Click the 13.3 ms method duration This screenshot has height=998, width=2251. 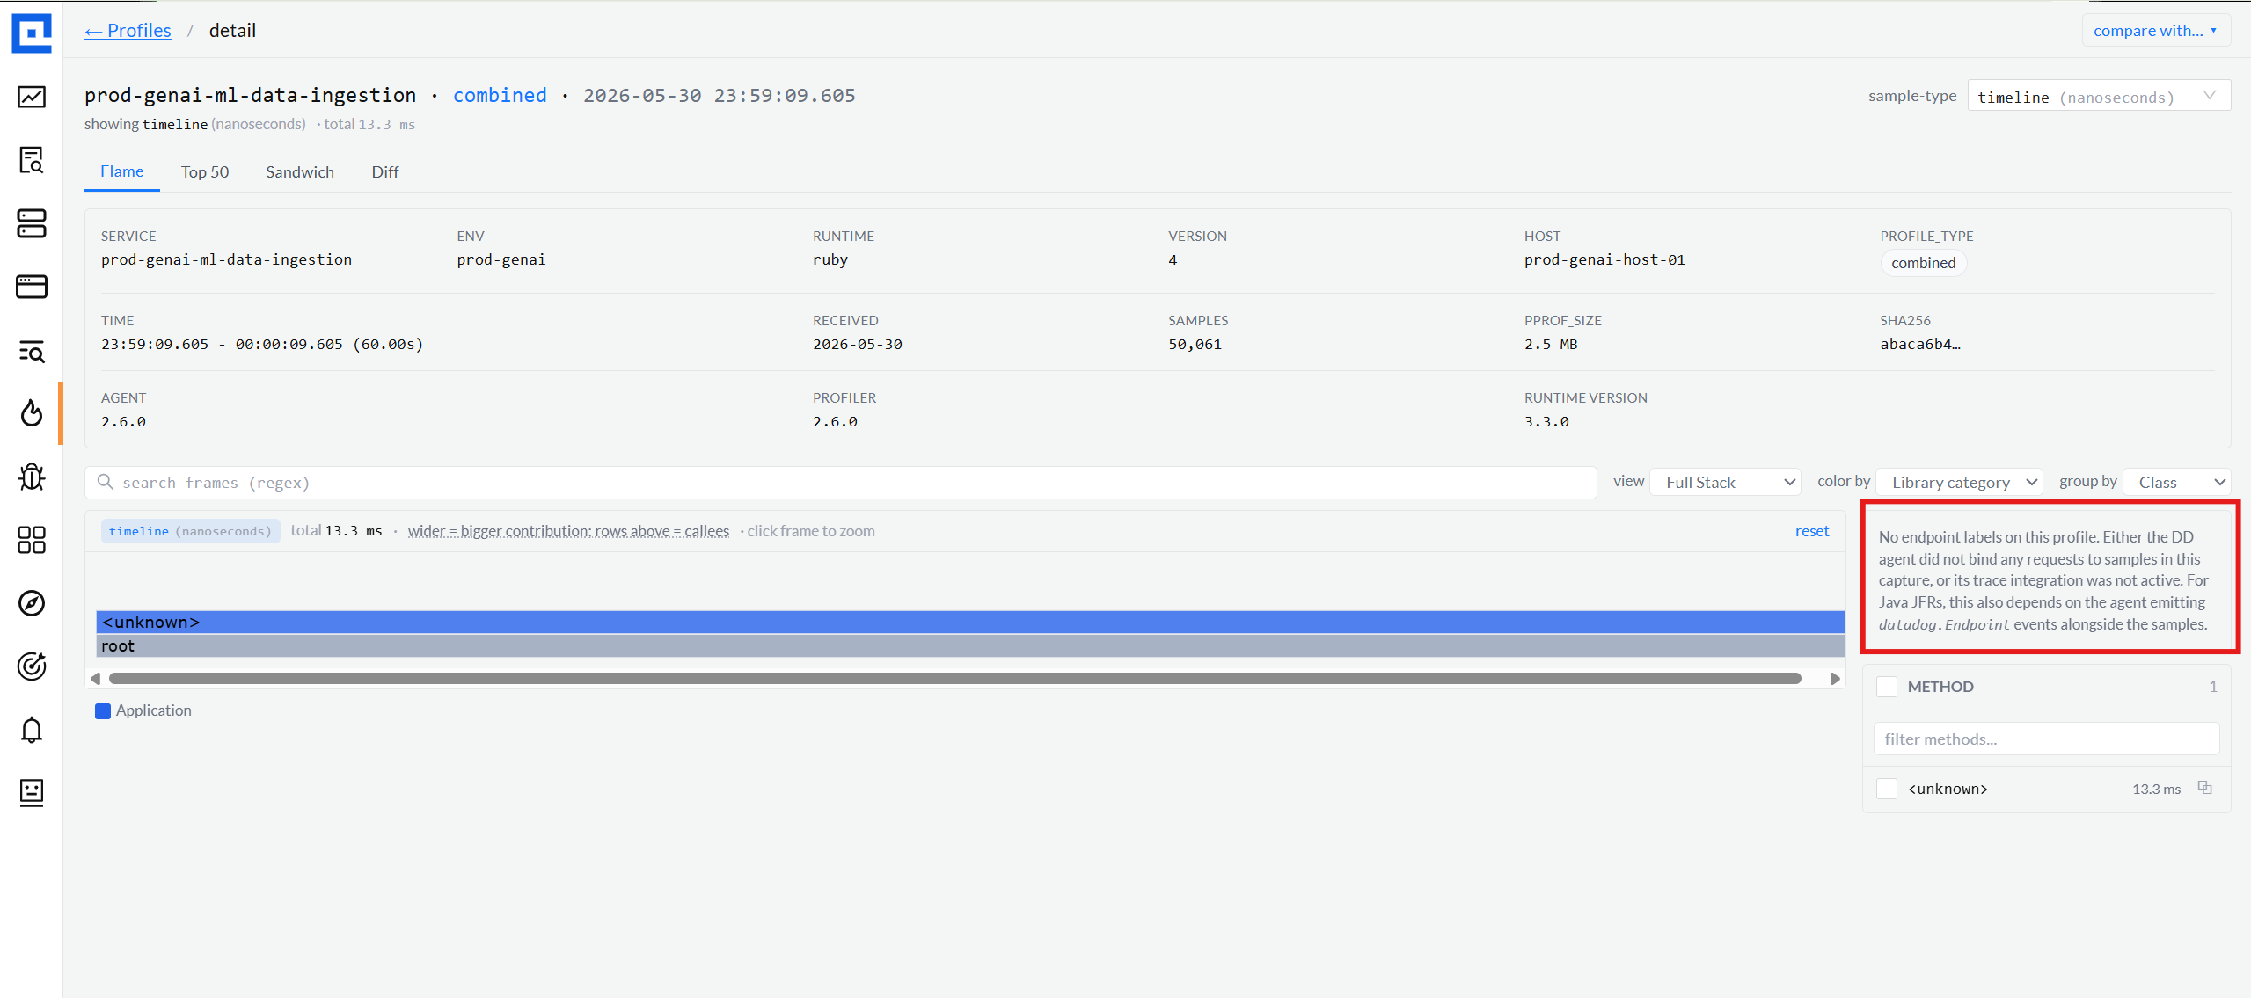pyautogui.click(x=2156, y=789)
